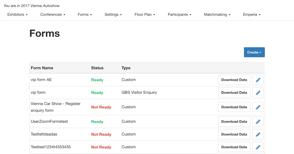Click the pencil edit icon for vip form AE
The width and height of the screenshot is (294, 154).
[258, 80]
